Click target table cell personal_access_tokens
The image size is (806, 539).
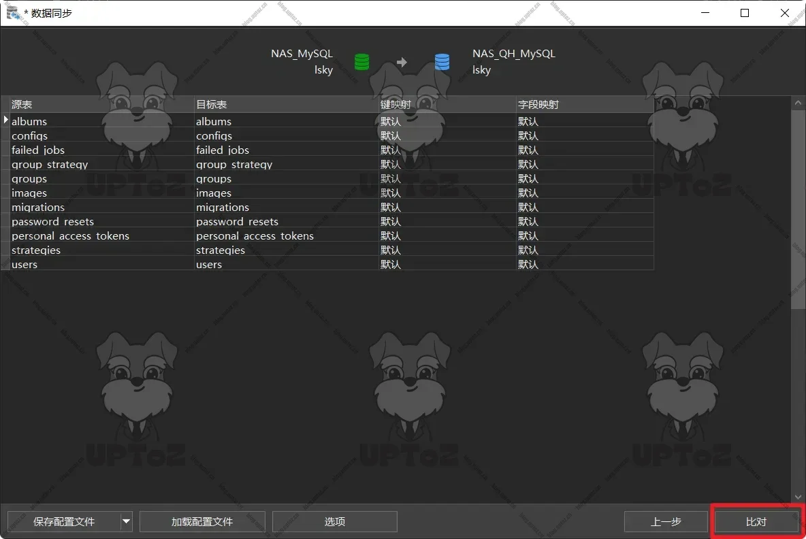click(287, 236)
